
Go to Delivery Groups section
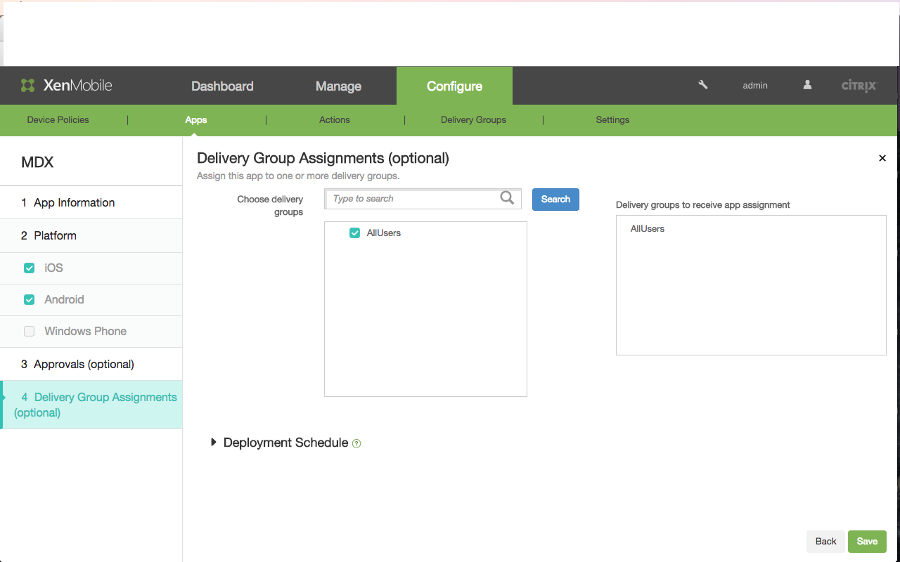tap(473, 120)
